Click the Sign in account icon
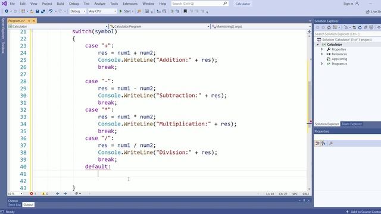The image size is (381, 214). click(x=357, y=4)
